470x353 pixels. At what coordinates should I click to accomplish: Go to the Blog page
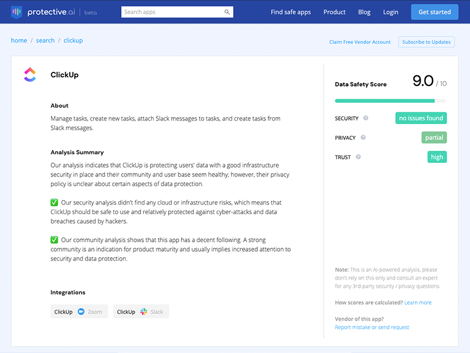[x=364, y=12]
